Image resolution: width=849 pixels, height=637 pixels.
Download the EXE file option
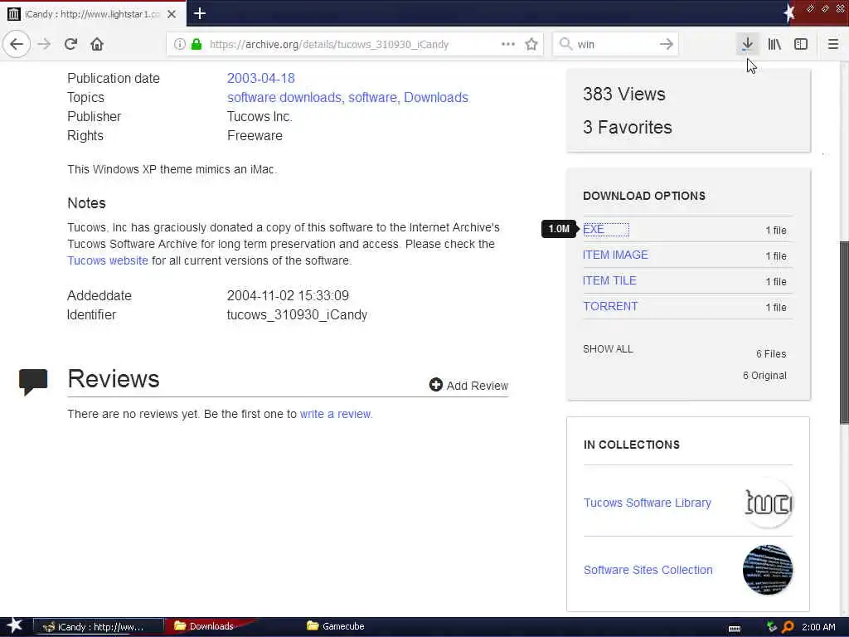(593, 229)
